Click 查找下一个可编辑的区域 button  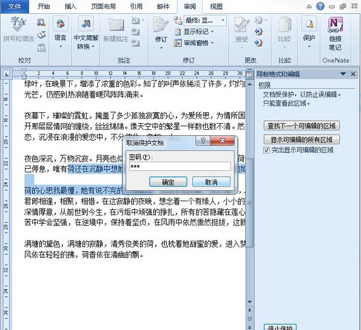(302, 126)
